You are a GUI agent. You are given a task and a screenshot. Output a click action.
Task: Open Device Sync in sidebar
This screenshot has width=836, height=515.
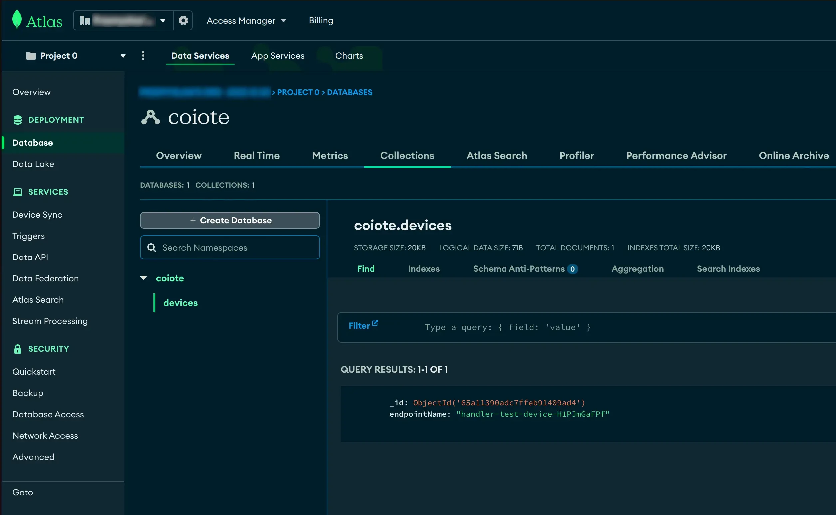37,215
